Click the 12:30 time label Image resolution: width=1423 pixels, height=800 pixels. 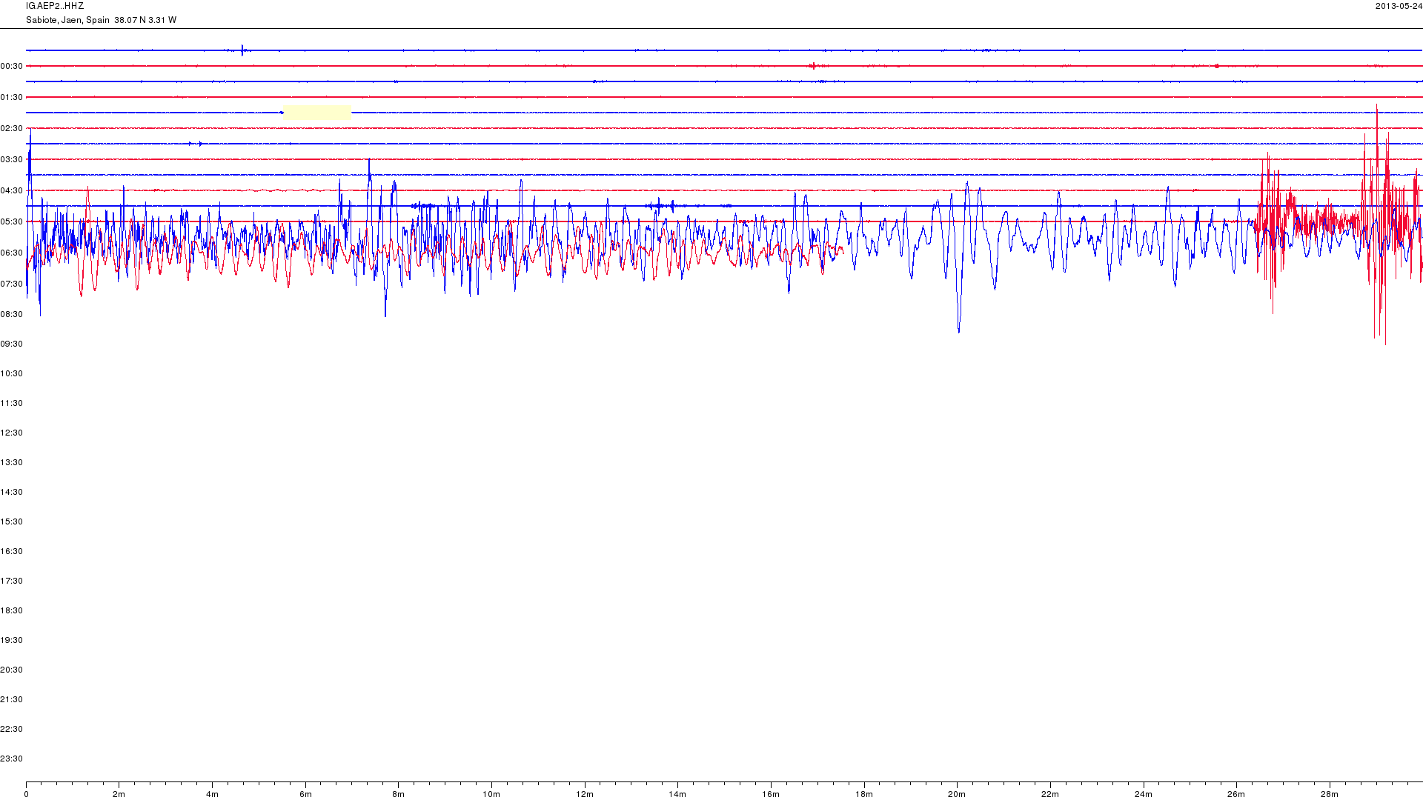click(x=12, y=433)
